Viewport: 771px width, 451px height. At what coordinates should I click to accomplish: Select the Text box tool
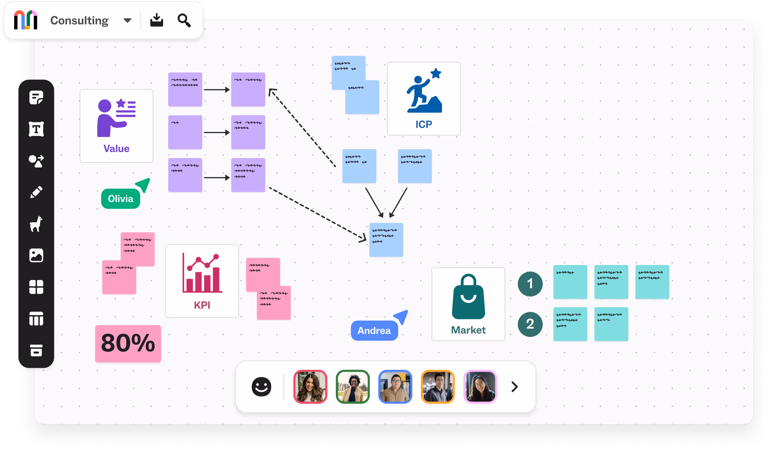click(x=36, y=129)
